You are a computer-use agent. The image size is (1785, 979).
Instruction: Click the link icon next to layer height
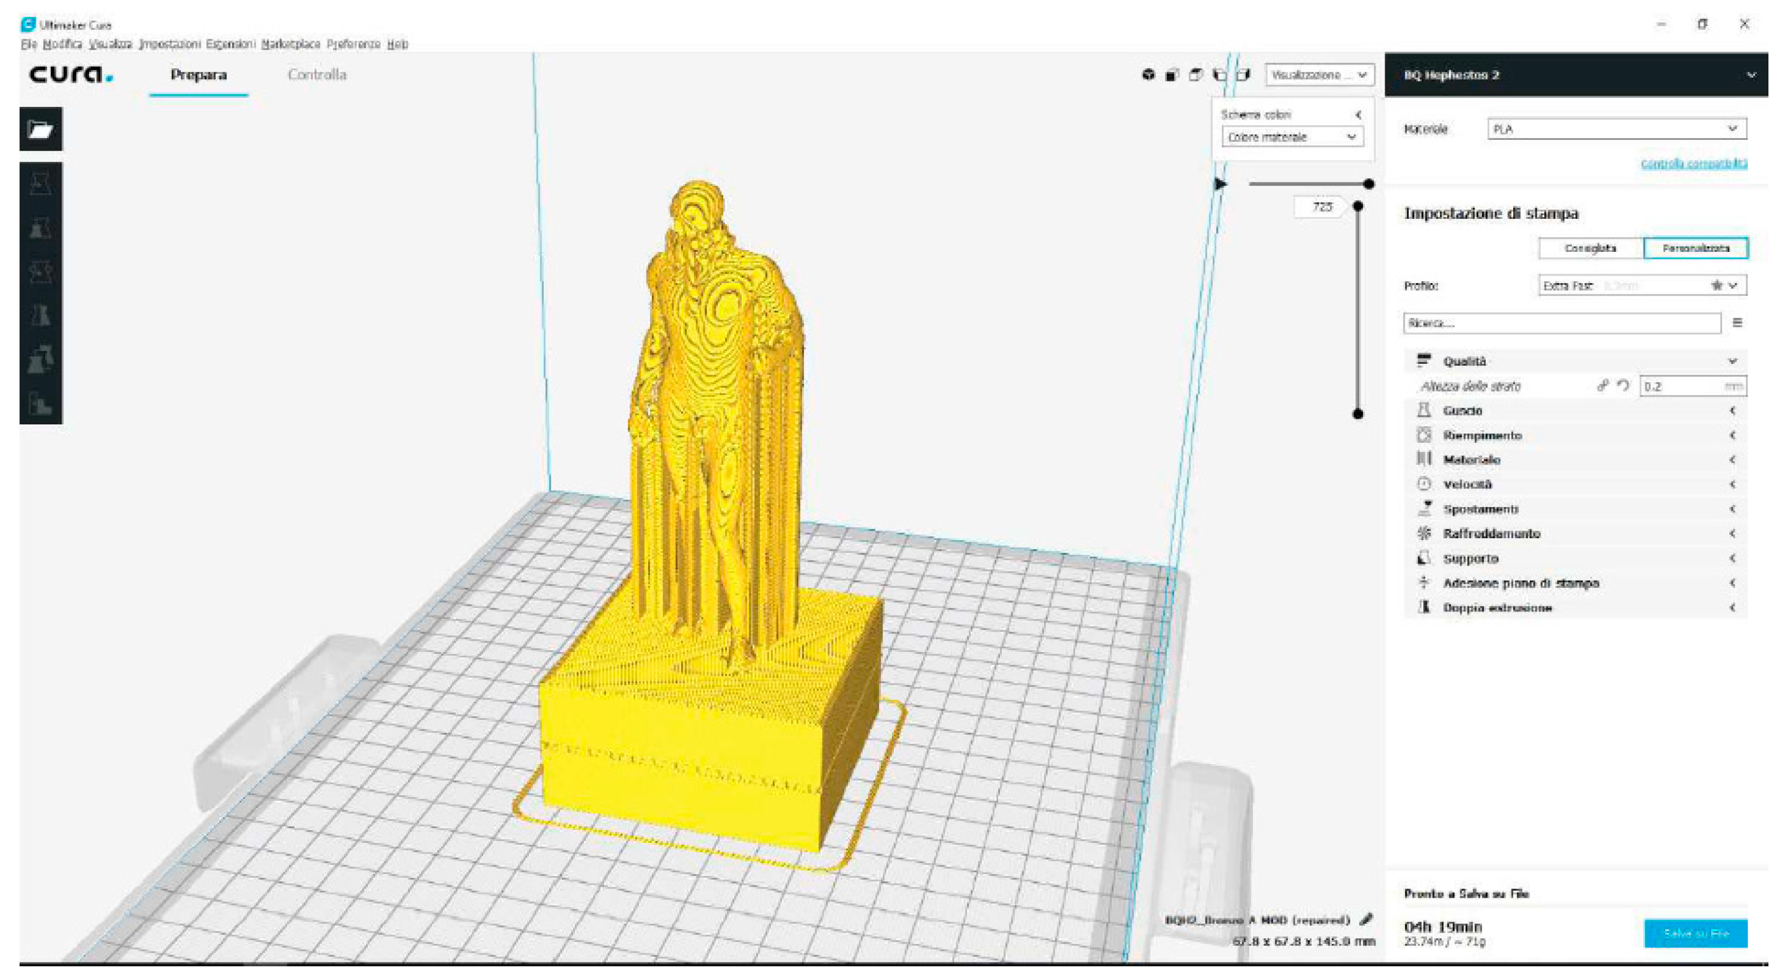(1602, 385)
